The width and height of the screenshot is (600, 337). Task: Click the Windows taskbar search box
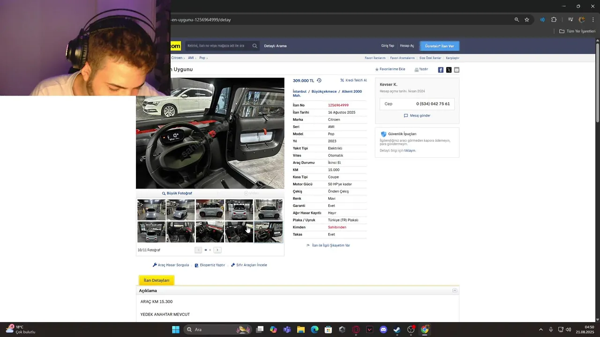coord(218,330)
